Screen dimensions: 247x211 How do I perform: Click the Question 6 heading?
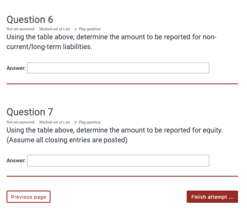[x=30, y=19]
